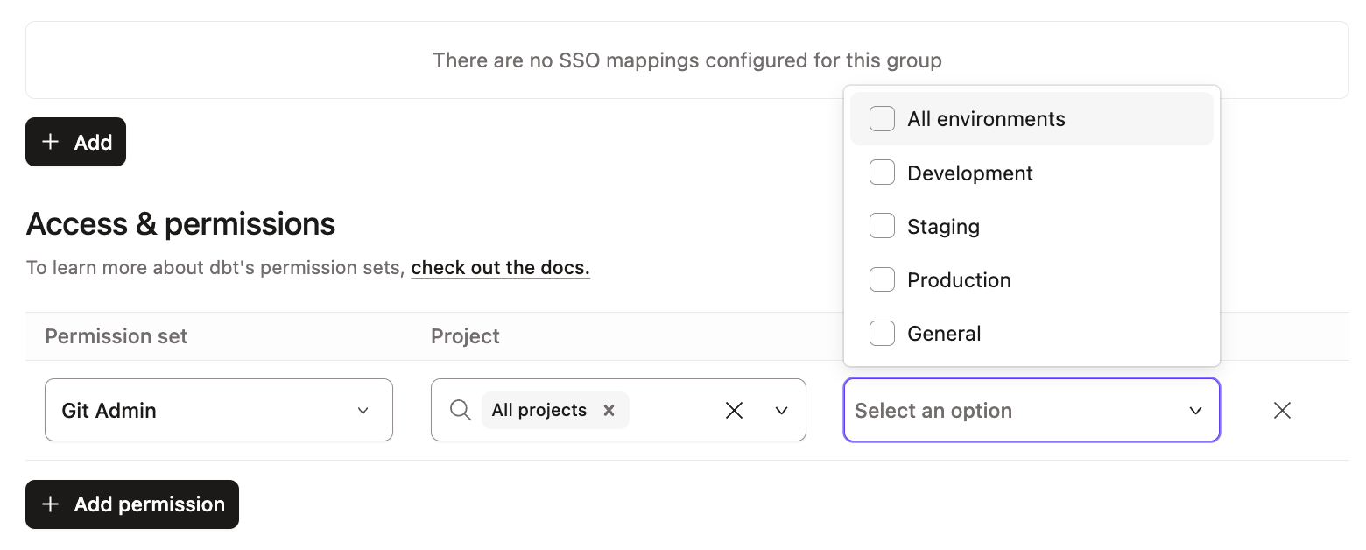Image resolution: width=1366 pixels, height=550 pixels.
Task: Open the "check out the docs." link
Action: pos(500,267)
